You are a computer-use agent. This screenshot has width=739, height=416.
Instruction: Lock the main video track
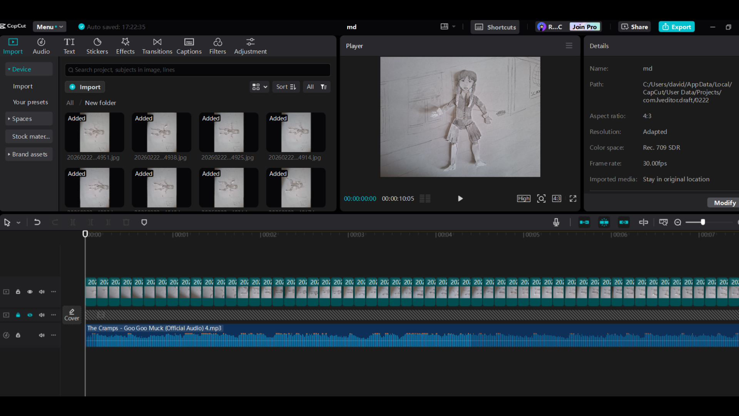[18, 292]
